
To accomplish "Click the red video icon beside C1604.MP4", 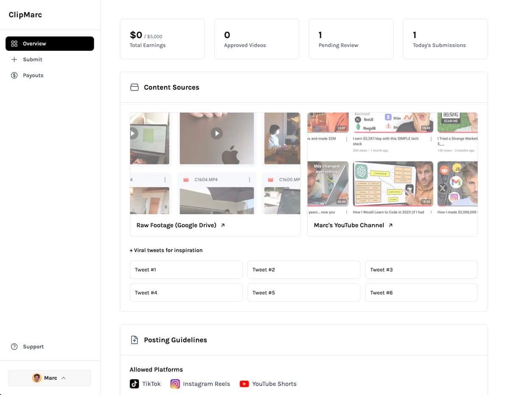I will (x=185, y=180).
